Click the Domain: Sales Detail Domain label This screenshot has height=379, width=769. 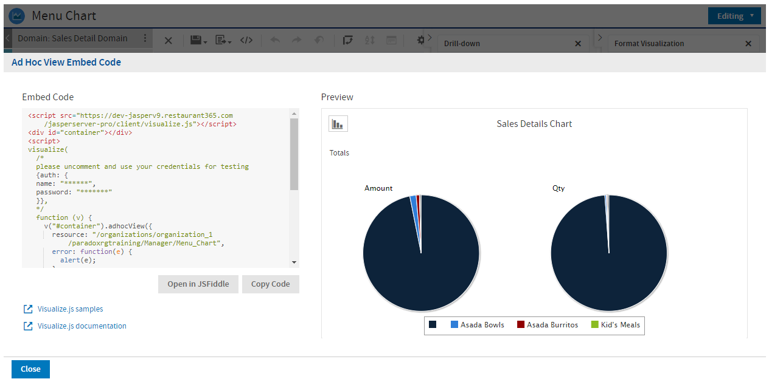(72, 38)
